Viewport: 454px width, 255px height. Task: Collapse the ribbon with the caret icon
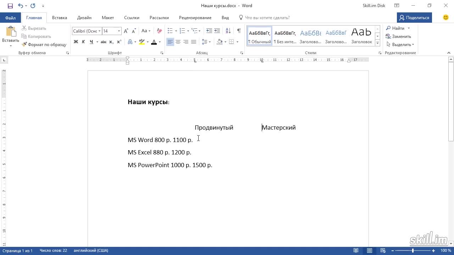449,53
